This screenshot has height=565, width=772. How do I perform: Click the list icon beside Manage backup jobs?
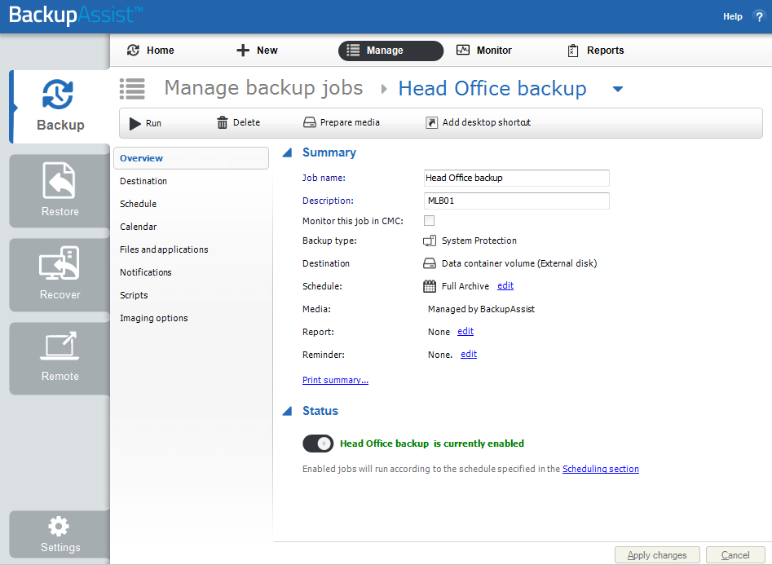point(132,89)
